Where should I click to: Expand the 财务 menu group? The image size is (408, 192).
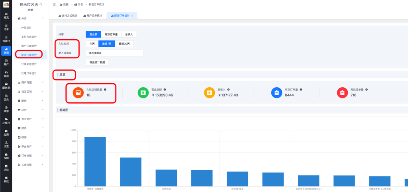pos(32,128)
